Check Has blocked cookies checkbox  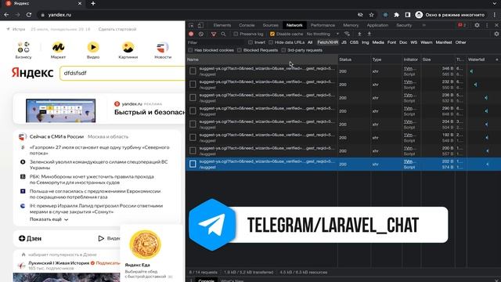point(190,50)
